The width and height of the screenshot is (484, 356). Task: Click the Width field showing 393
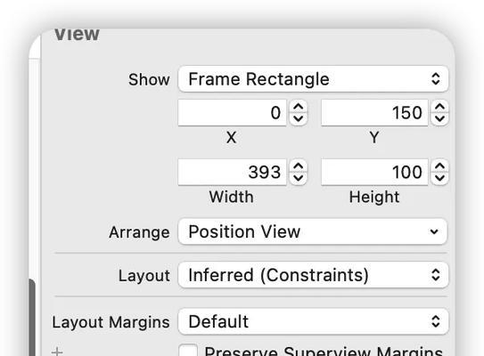pyautogui.click(x=232, y=172)
